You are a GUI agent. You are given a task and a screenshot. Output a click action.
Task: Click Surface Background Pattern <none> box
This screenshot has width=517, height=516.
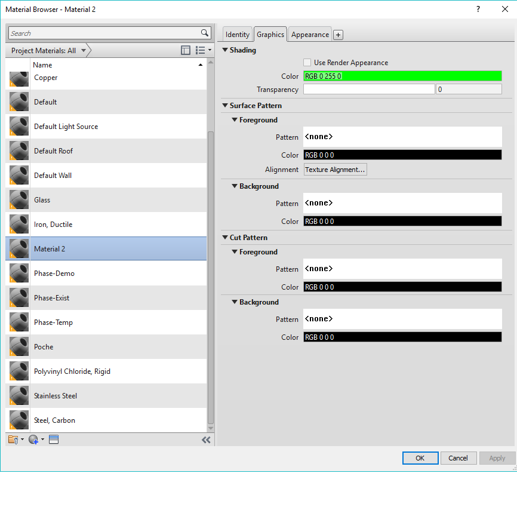tap(402, 203)
